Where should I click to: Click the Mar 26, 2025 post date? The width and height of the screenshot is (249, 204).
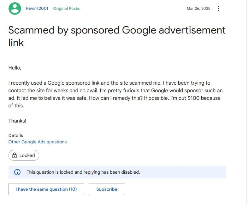pos(198,9)
